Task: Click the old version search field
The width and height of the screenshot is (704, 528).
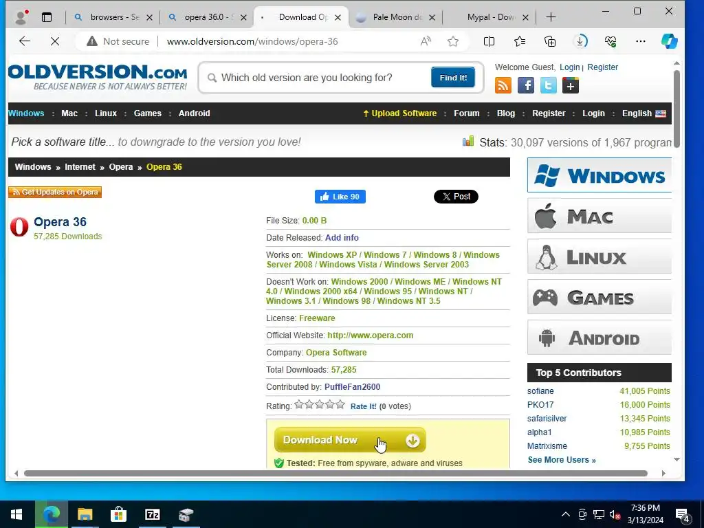Action: click(319, 78)
